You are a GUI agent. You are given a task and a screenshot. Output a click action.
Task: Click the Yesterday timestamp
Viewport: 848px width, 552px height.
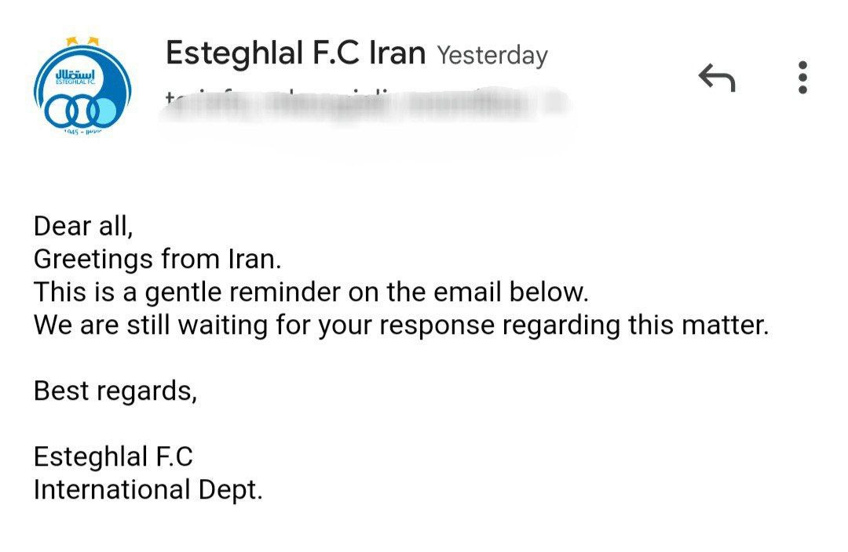point(492,56)
